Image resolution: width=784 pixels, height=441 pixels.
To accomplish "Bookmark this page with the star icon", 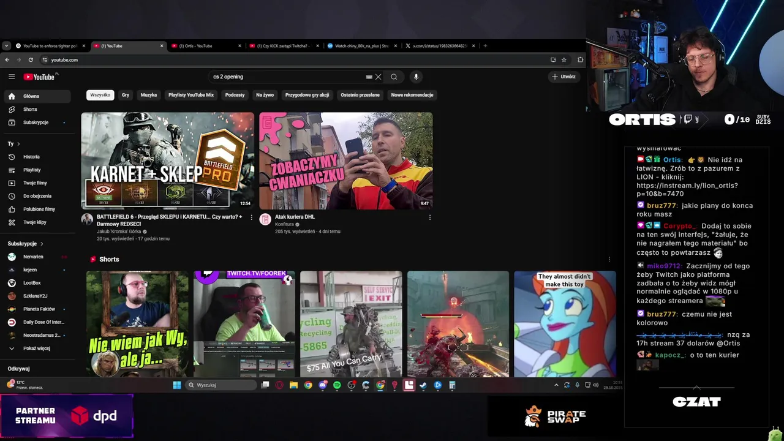I will [563, 60].
